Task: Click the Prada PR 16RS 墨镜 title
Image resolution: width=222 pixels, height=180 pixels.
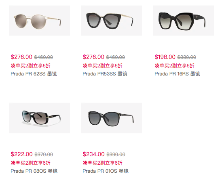Action: click(177, 74)
